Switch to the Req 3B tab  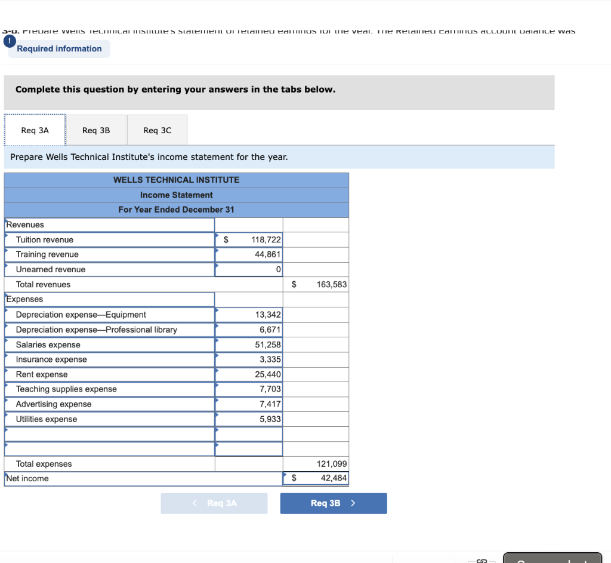[x=95, y=130]
